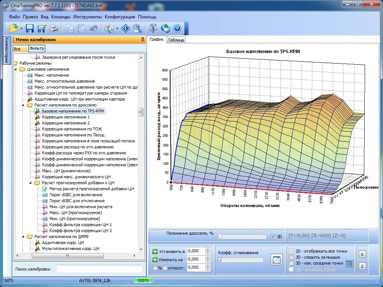Select Коррекция наполнения по ТОЖ

pyautogui.click(x=72, y=129)
